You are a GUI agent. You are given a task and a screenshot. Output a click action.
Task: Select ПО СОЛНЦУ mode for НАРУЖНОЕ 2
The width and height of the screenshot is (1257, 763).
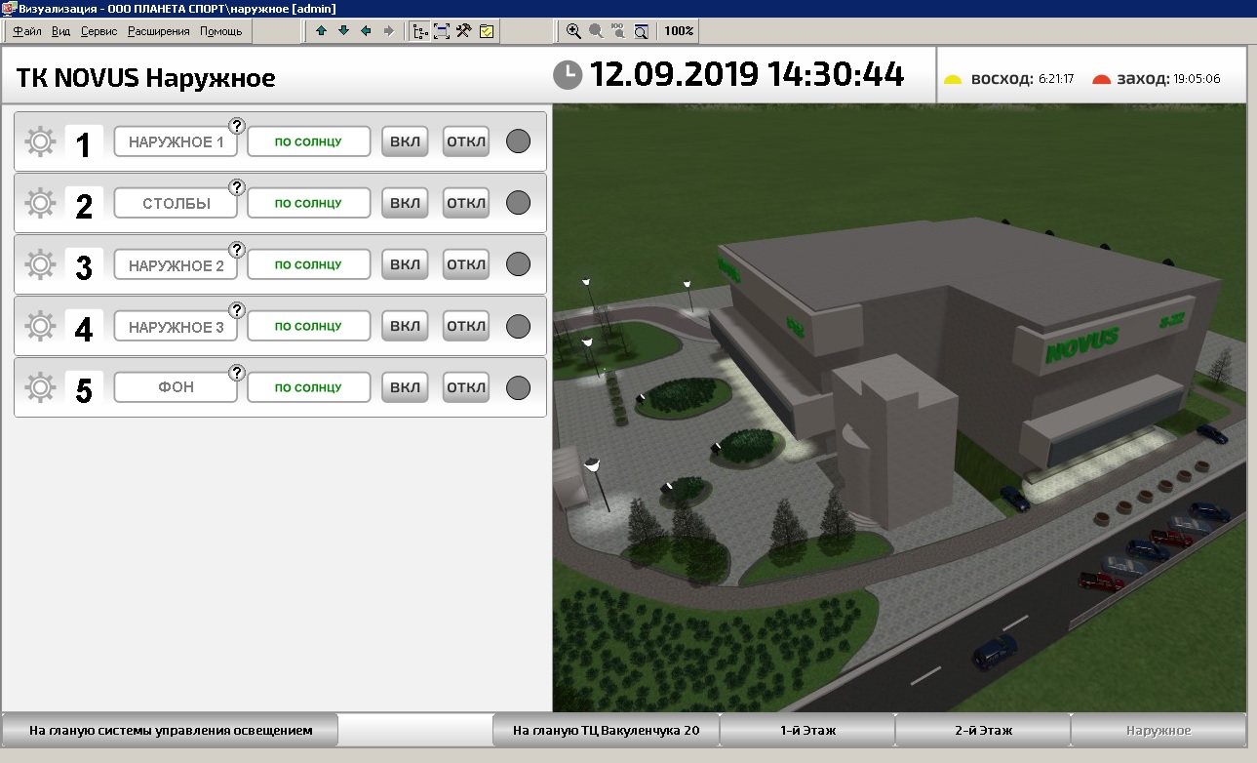click(308, 264)
